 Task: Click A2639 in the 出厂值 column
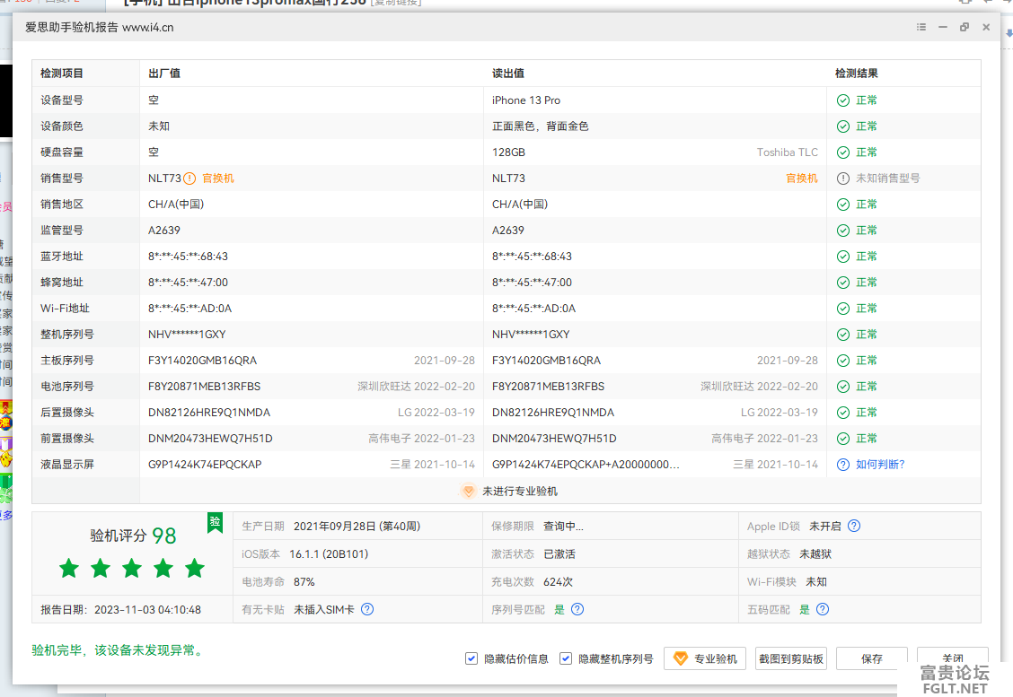pos(164,231)
